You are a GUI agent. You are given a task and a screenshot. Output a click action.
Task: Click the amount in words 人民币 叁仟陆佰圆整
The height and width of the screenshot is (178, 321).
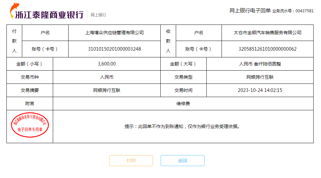[x=260, y=64]
